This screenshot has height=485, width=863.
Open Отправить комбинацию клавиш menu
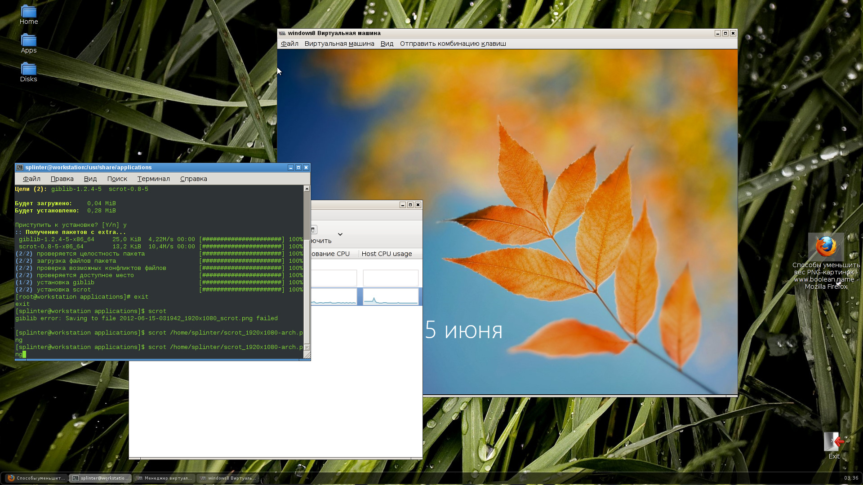453,44
